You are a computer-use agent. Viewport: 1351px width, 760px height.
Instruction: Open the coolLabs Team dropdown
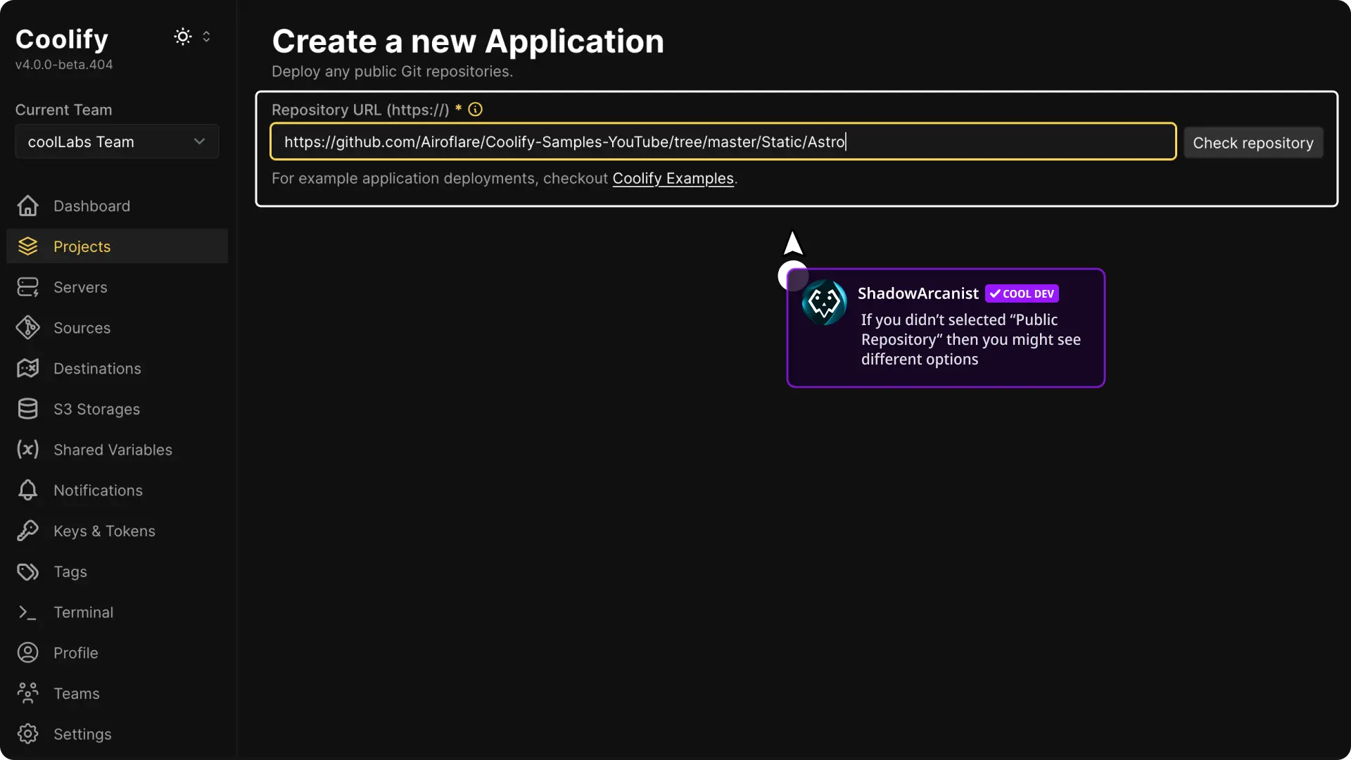click(x=116, y=141)
